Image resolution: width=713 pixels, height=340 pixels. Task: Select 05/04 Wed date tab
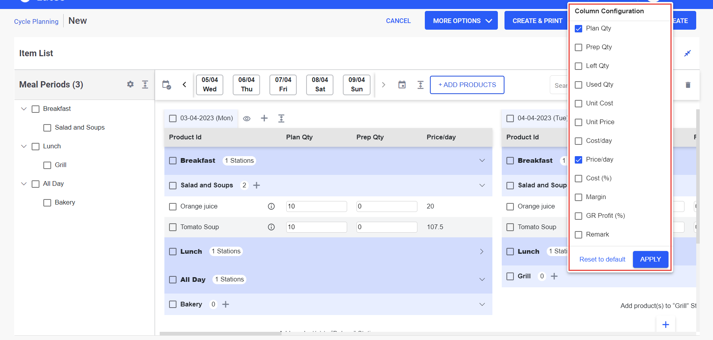(210, 85)
